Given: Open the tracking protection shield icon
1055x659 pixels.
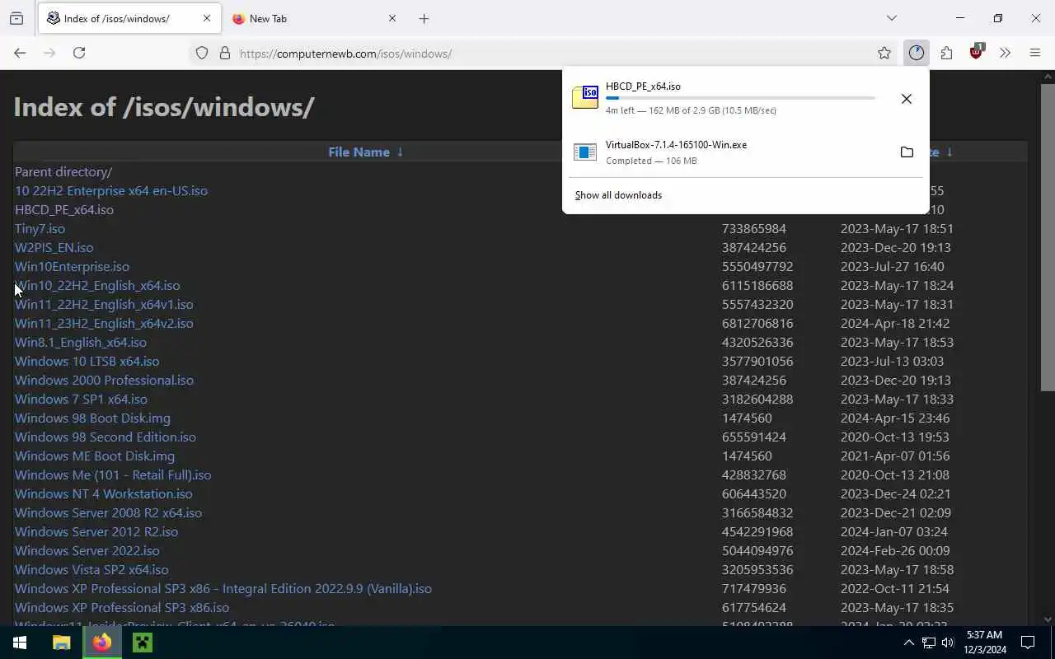Looking at the screenshot, I should (x=202, y=54).
